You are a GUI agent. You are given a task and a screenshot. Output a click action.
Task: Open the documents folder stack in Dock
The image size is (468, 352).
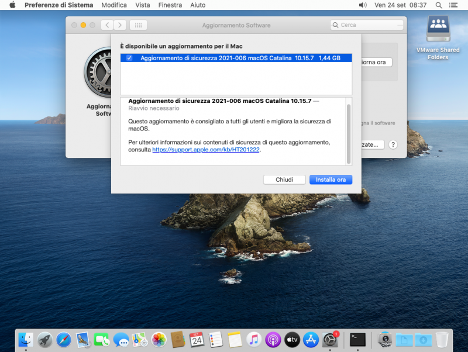tap(404, 340)
